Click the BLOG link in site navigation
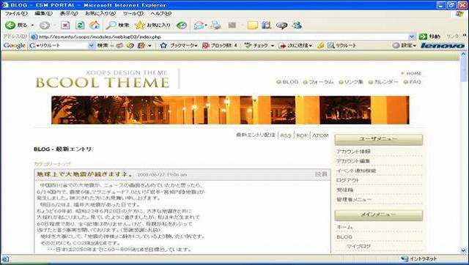Screen dimensions: 469x265 (x=290, y=82)
